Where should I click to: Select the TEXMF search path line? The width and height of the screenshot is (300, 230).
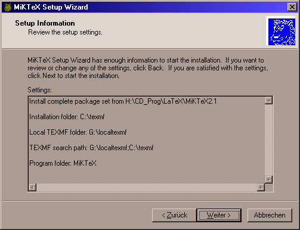pyautogui.click(x=91, y=148)
